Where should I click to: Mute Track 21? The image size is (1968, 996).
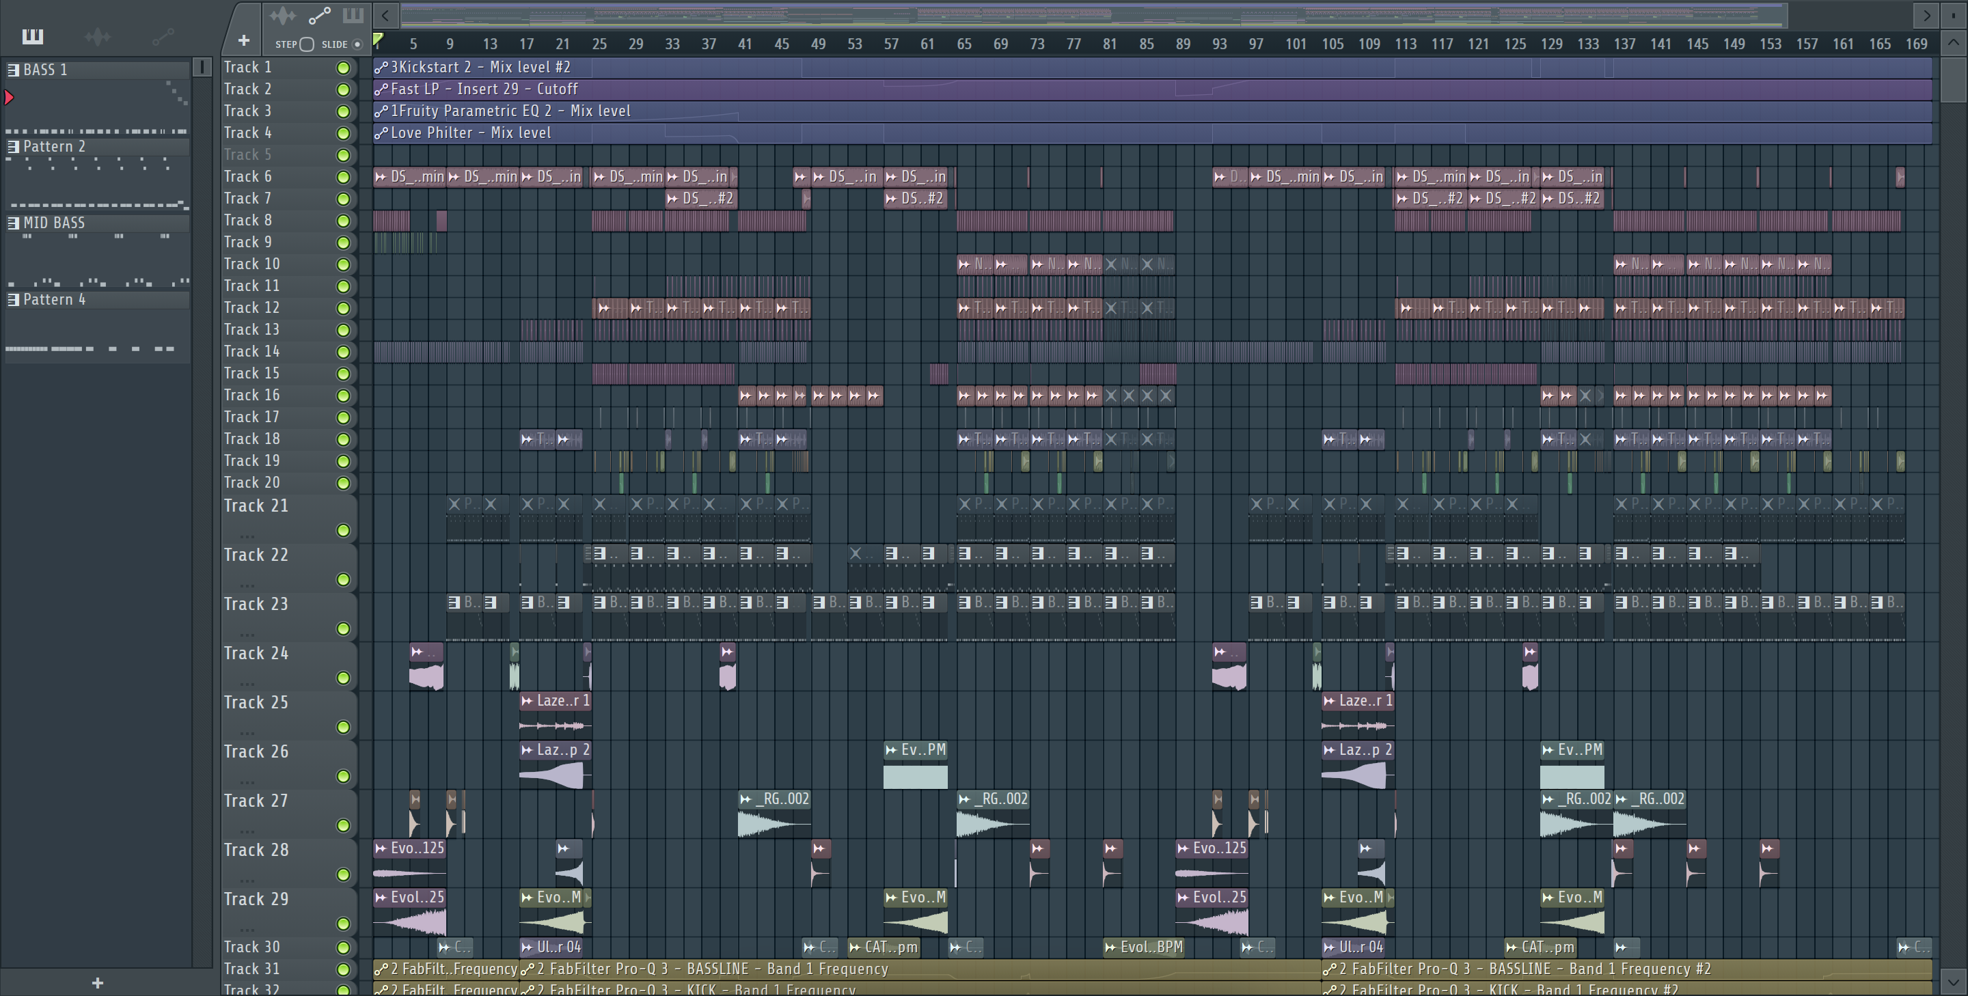click(x=344, y=530)
